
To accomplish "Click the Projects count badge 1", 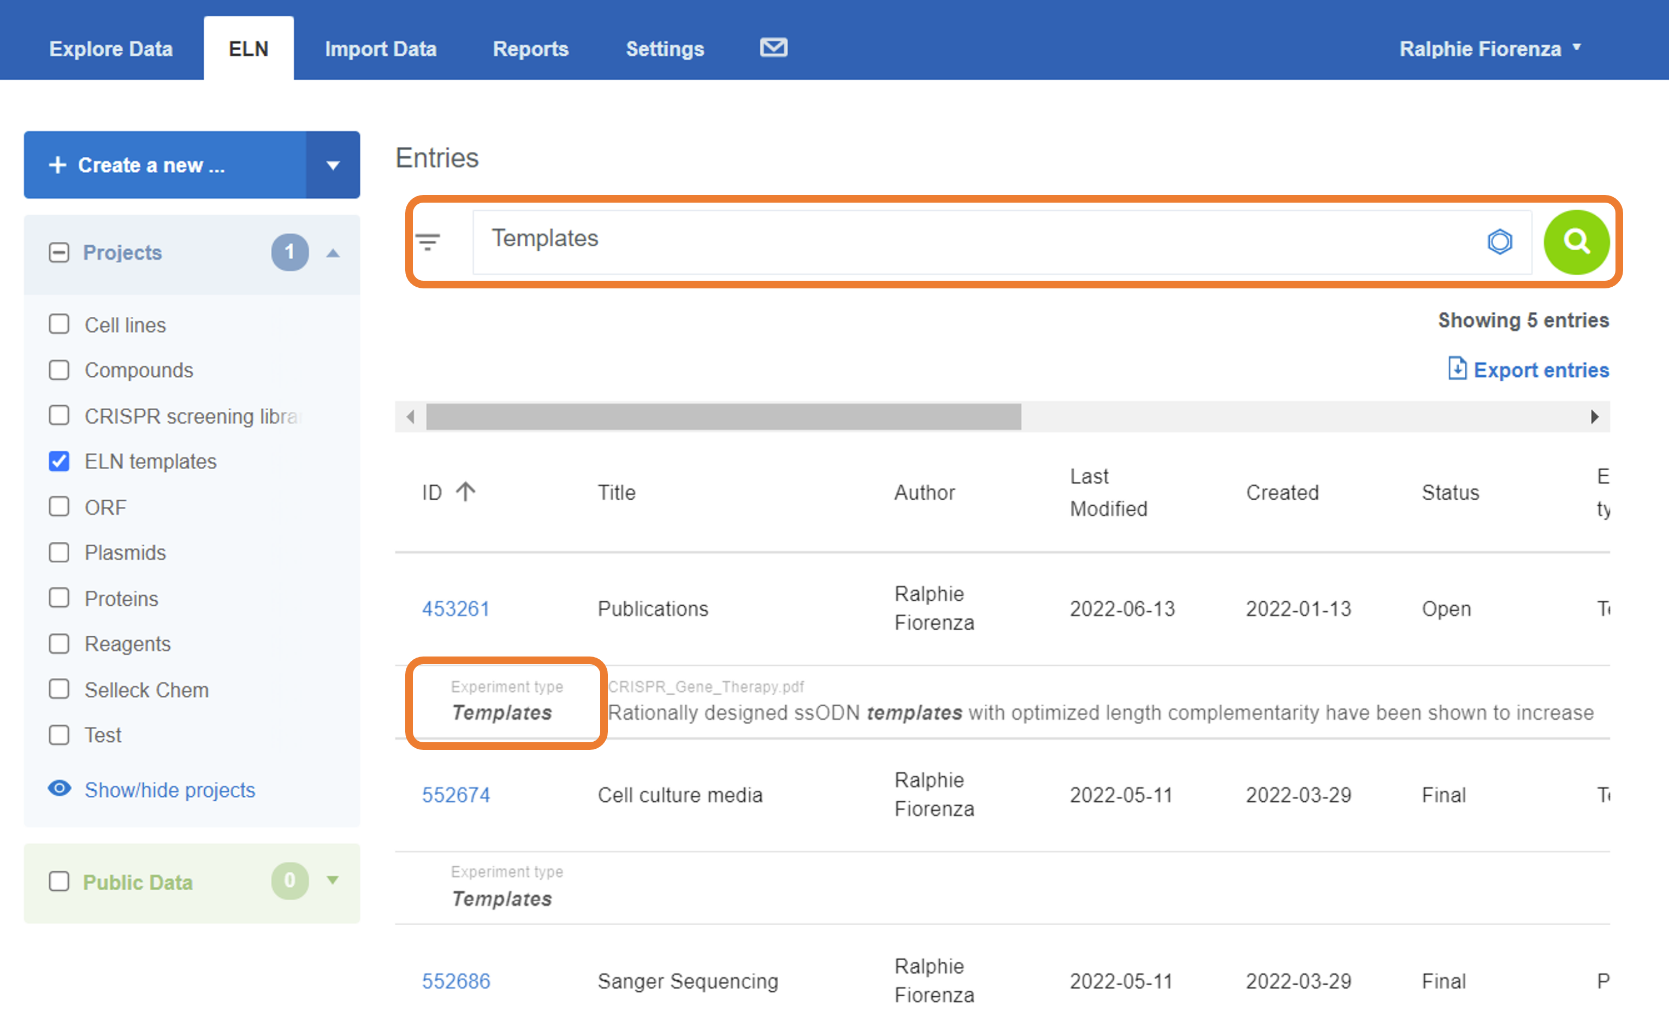I will tap(290, 252).
